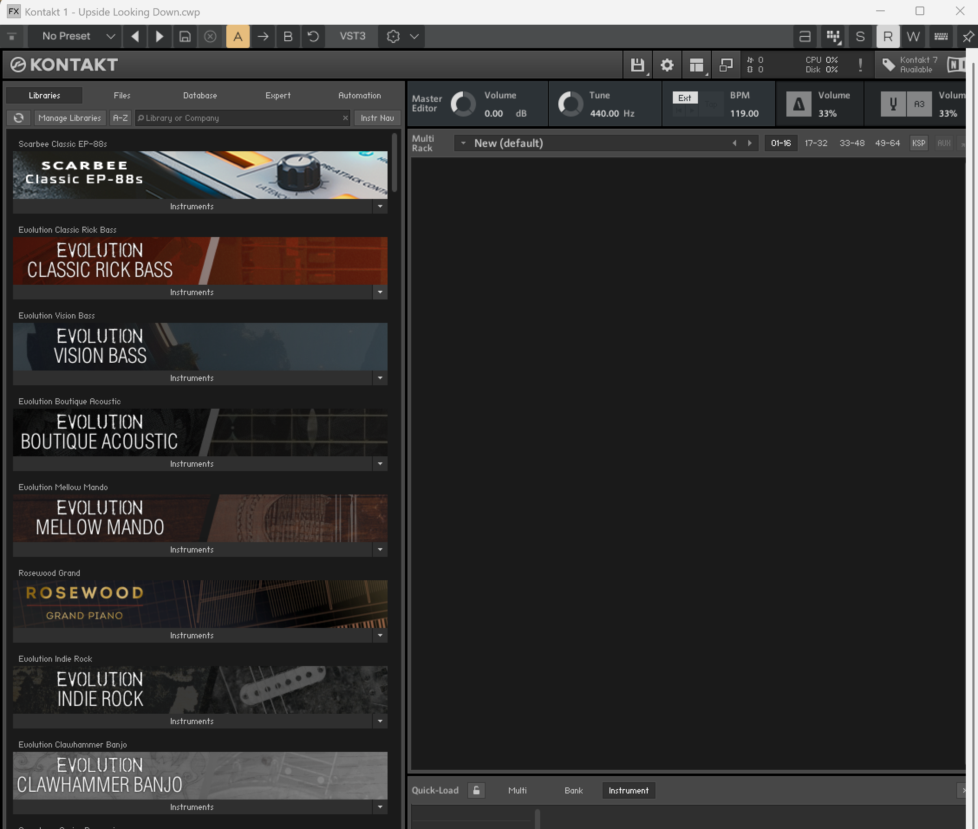Click the Master Volume knob
978x829 pixels.
click(463, 104)
